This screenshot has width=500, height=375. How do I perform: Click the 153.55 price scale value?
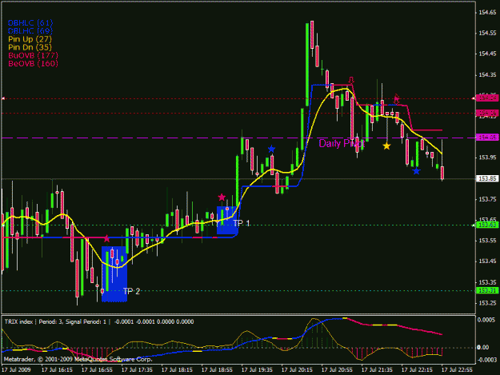pos(487,241)
